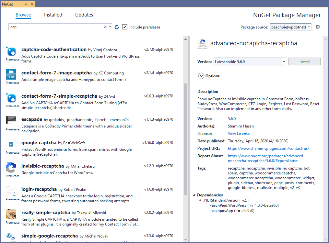The height and width of the screenshot is (243, 329).
Task: Select the escapade package title
Action: [x=32, y=119]
